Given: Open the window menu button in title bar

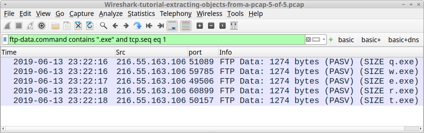Looking at the screenshot, I should (x=5, y=4).
